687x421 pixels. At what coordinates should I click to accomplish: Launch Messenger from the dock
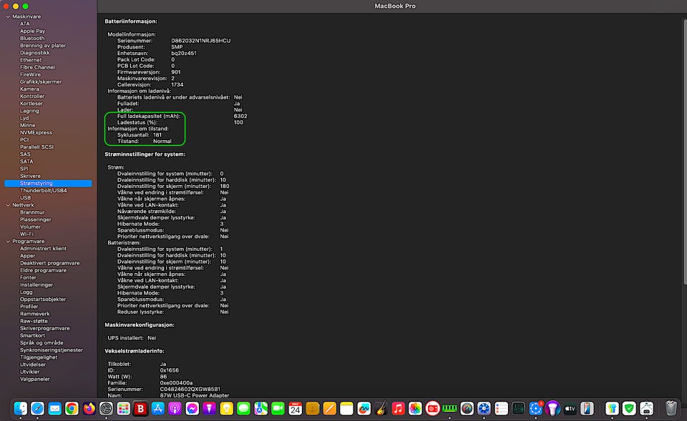click(x=192, y=408)
